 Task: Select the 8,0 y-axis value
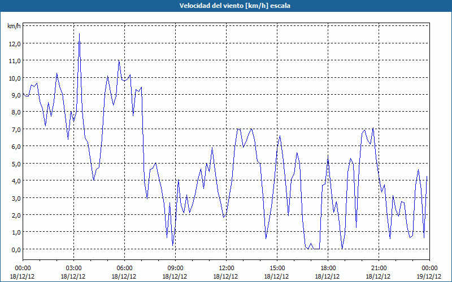pyautogui.click(x=16, y=112)
